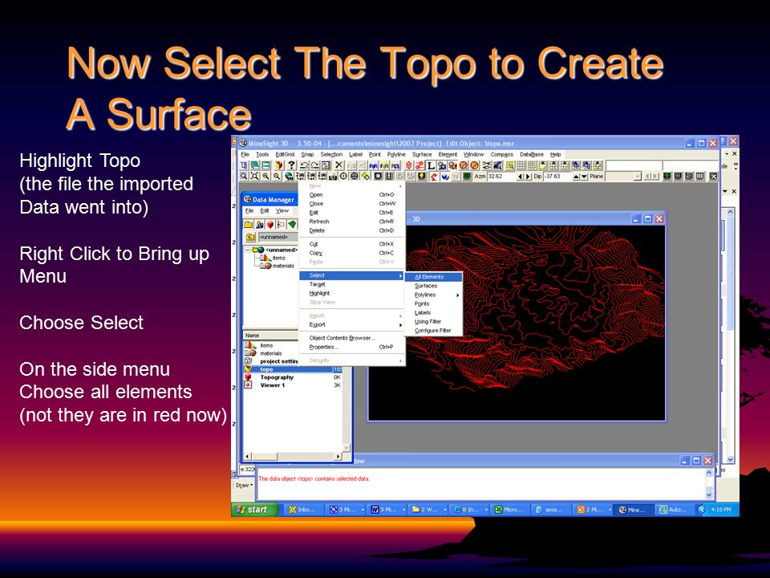Viewport: 770px width, 578px height.
Task: Open the Surface menu in menu bar
Action: click(x=422, y=154)
